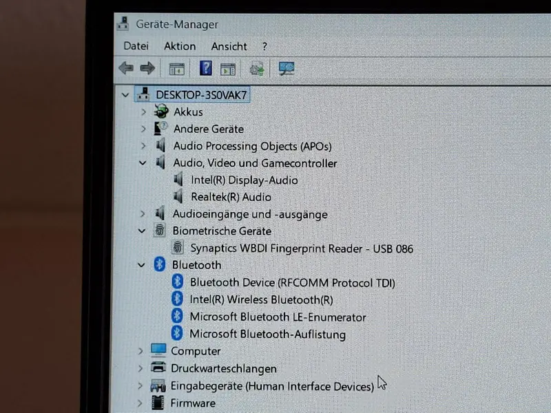
Task: Expand the Druckwarteschlangen category
Action: tap(141, 368)
